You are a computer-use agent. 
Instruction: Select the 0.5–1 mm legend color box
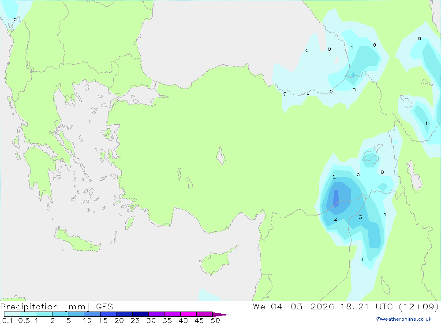(x=28, y=314)
